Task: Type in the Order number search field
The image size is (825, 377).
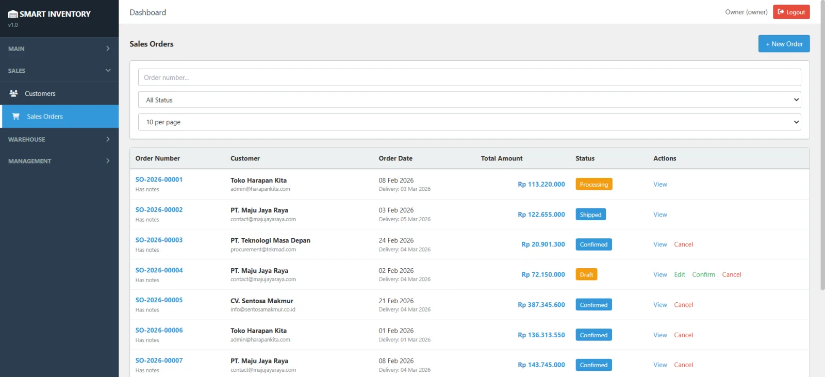Action: pos(469,78)
